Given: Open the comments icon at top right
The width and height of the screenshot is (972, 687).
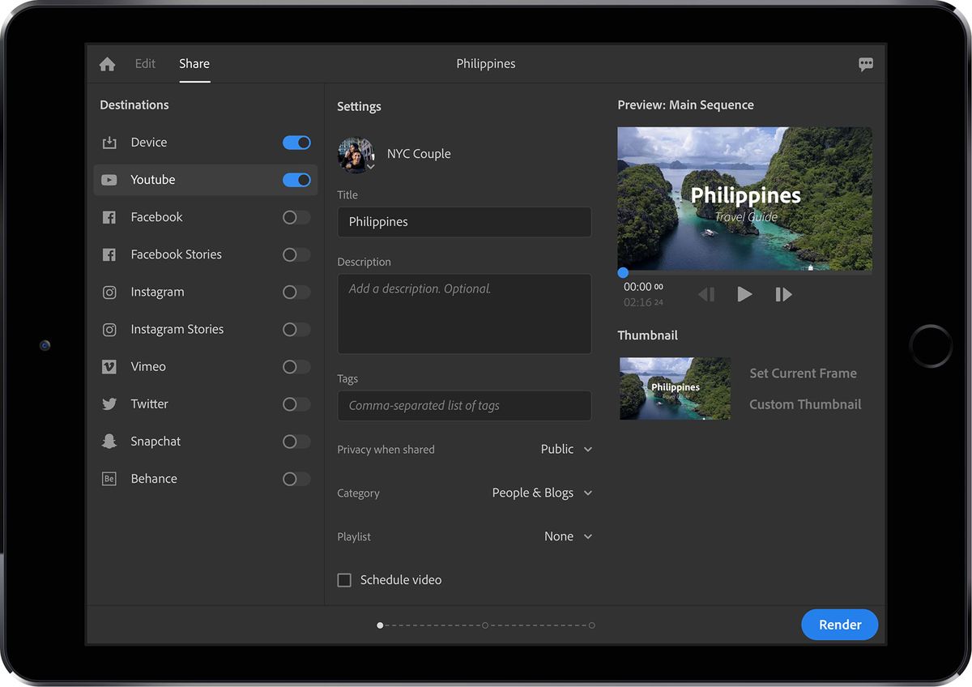Looking at the screenshot, I should [x=866, y=63].
